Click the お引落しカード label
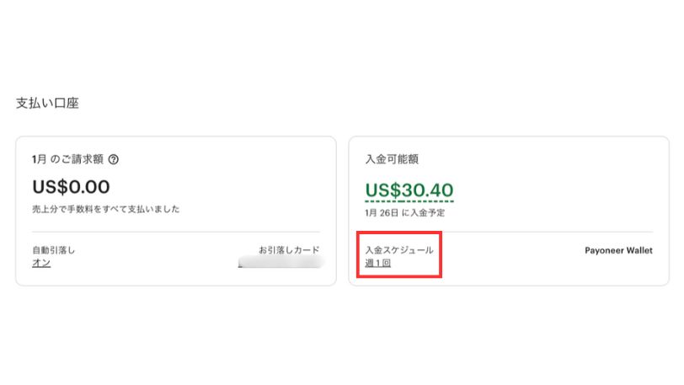 click(289, 250)
